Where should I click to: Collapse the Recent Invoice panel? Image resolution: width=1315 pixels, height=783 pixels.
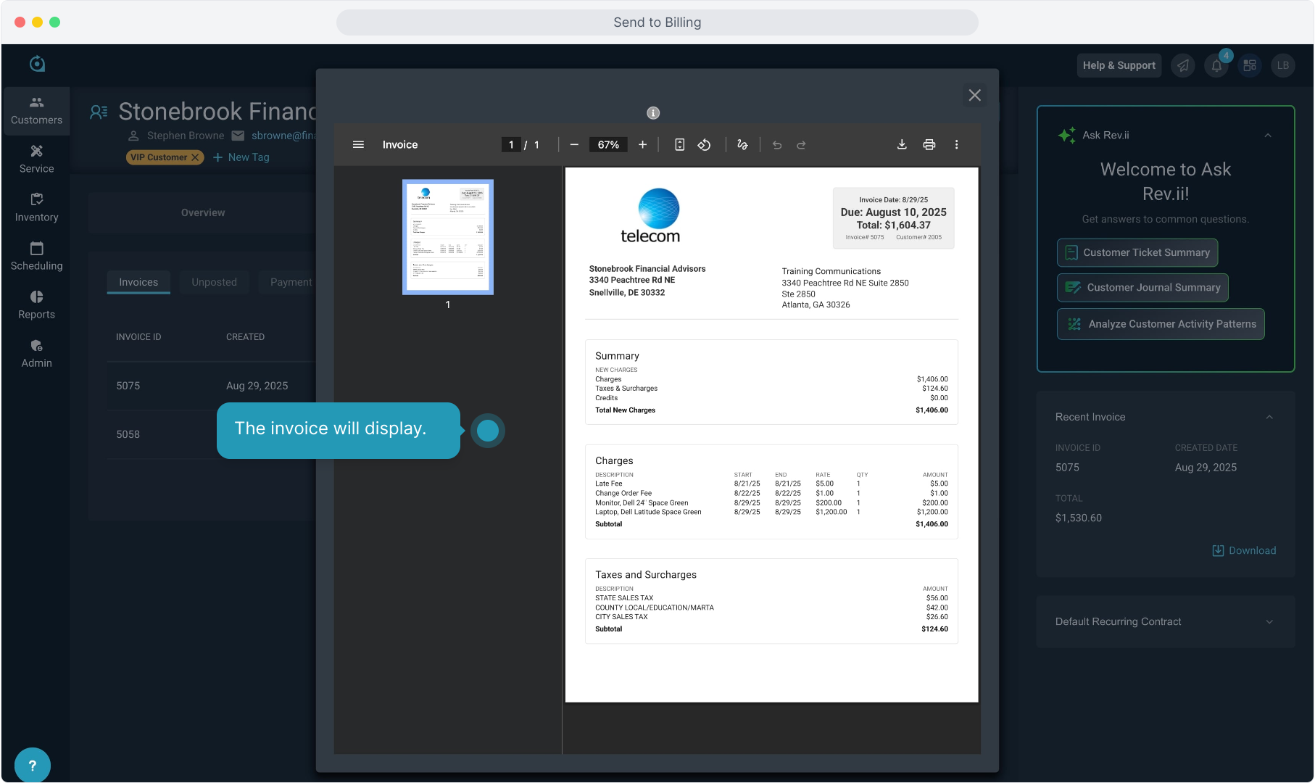[1269, 417]
